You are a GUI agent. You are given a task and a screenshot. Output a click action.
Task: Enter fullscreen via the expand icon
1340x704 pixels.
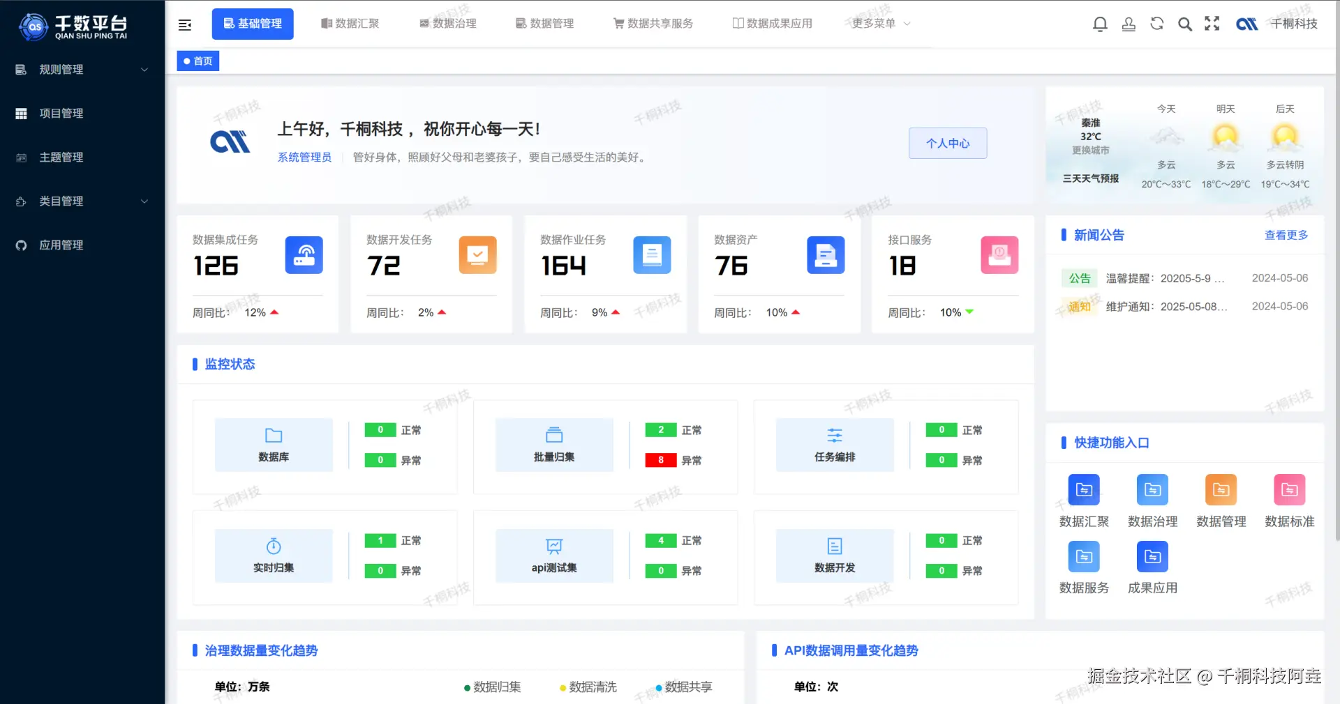[1212, 23]
